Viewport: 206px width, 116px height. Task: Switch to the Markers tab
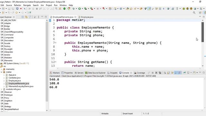[55, 73]
